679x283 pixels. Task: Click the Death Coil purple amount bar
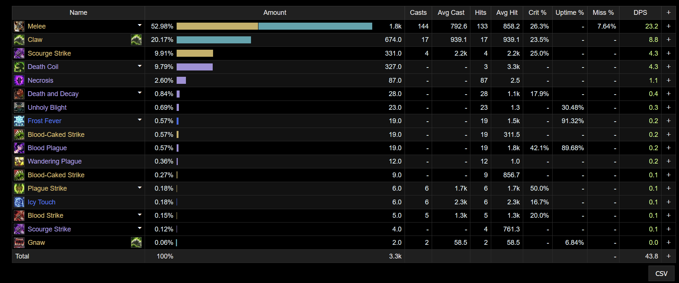[x=194, y=67]
